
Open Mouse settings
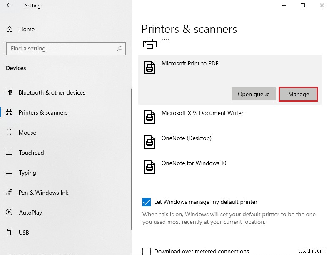27,132
